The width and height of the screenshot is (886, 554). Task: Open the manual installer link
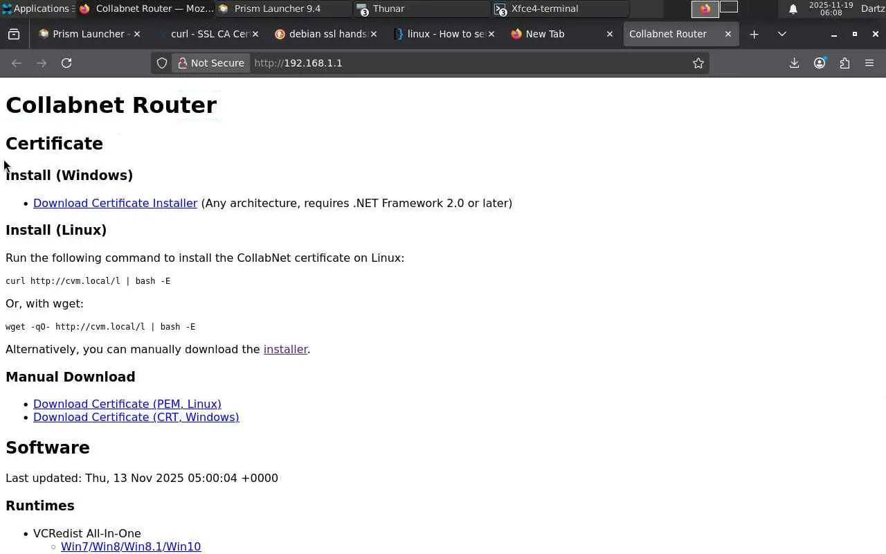[x=285, y=349]
